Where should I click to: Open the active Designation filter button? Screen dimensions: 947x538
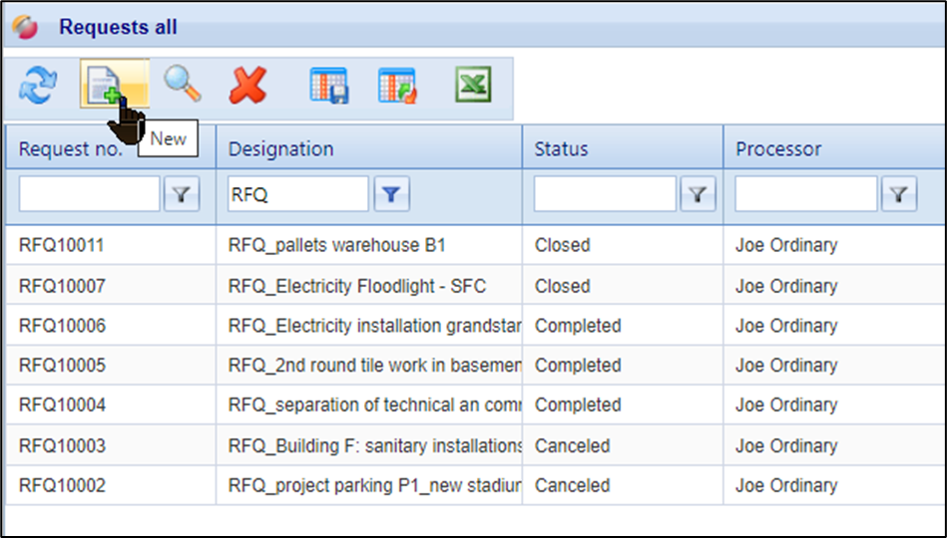click(x=391, y=195)
